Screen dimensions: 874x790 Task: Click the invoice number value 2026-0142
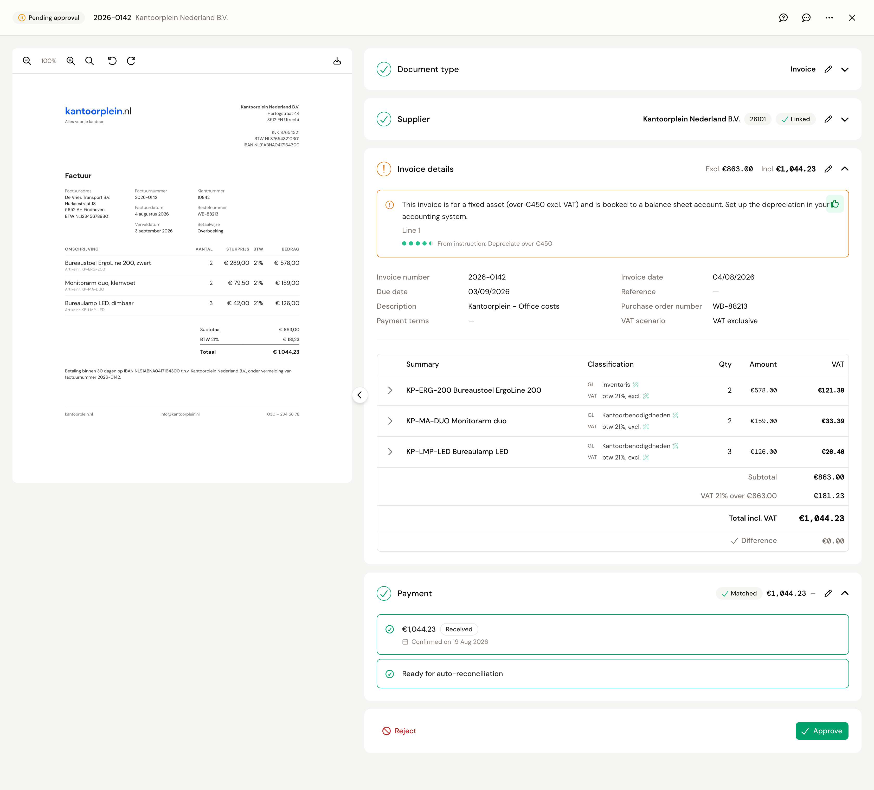(487, 277)
